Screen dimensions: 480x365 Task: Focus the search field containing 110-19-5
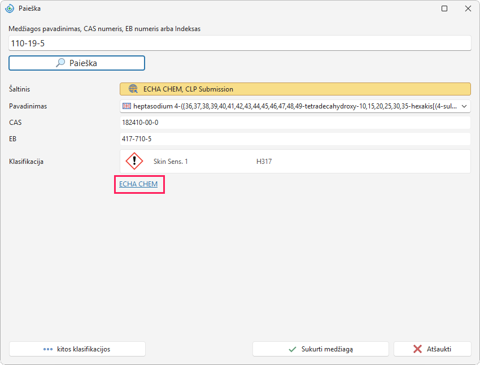239,43
